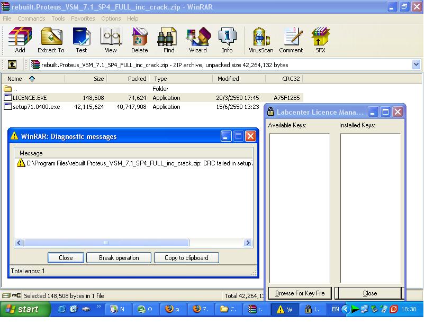Show archive Info

point(227,40)
